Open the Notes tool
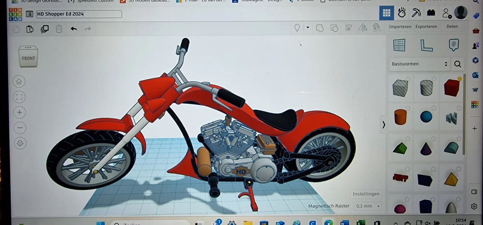The image size is (483, 225). pos(454,45)
